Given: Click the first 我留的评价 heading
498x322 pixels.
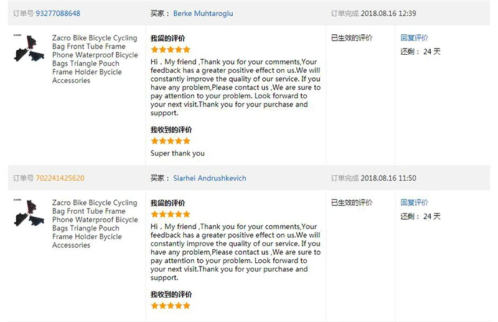Looking at the screenshot, I should click(x=167, y=38).
